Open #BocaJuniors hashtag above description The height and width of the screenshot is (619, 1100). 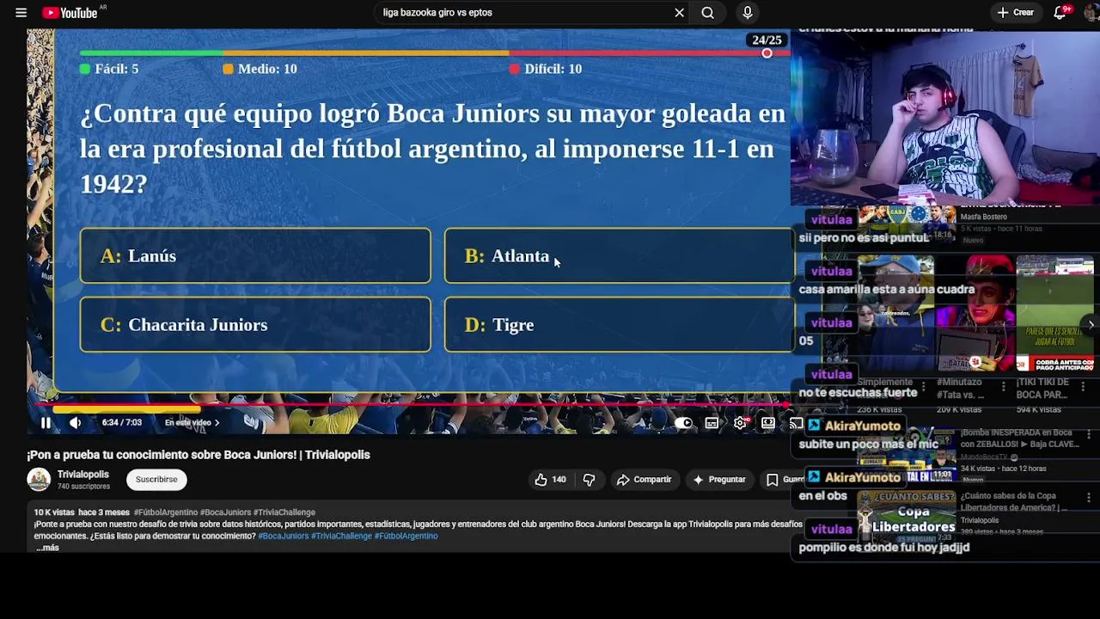pyautogui.click(x=226, y=512)
